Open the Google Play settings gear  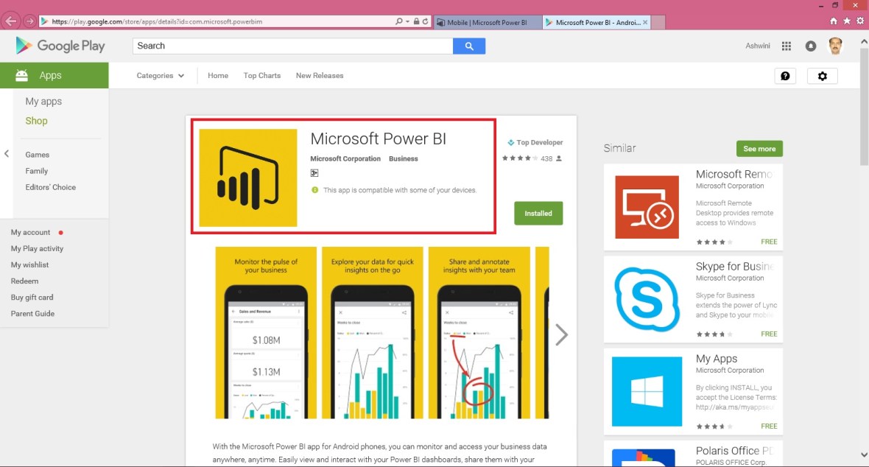823,76
